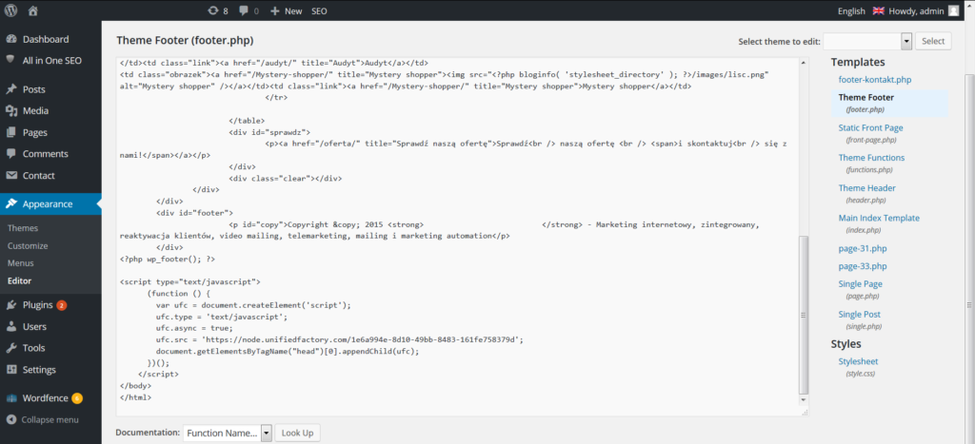The height and width of the screenshot is (444, 975).
Task: Click the Plugins plug icon
Action: click(11, 305)
